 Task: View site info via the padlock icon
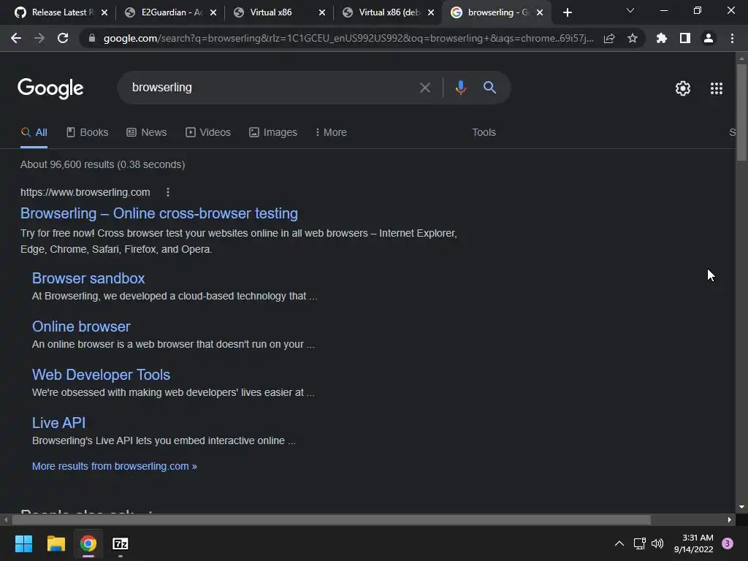(92, 38)
